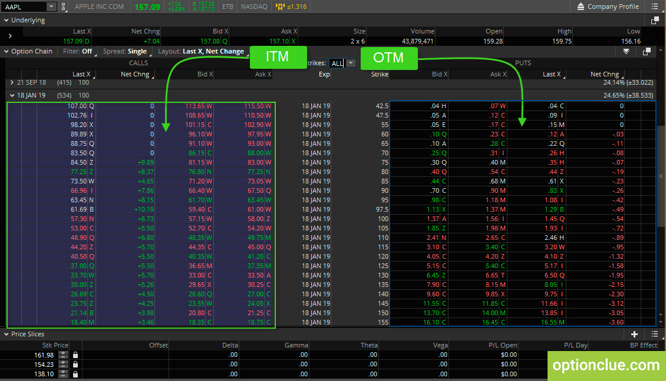666x381 pixels.
Task: Open the Layout: Last X, Net Change dropdown
Action: tap(203, 51)
